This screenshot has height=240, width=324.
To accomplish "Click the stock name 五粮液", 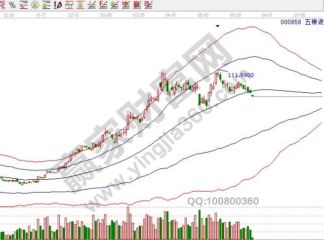I will tap(314, 22).
